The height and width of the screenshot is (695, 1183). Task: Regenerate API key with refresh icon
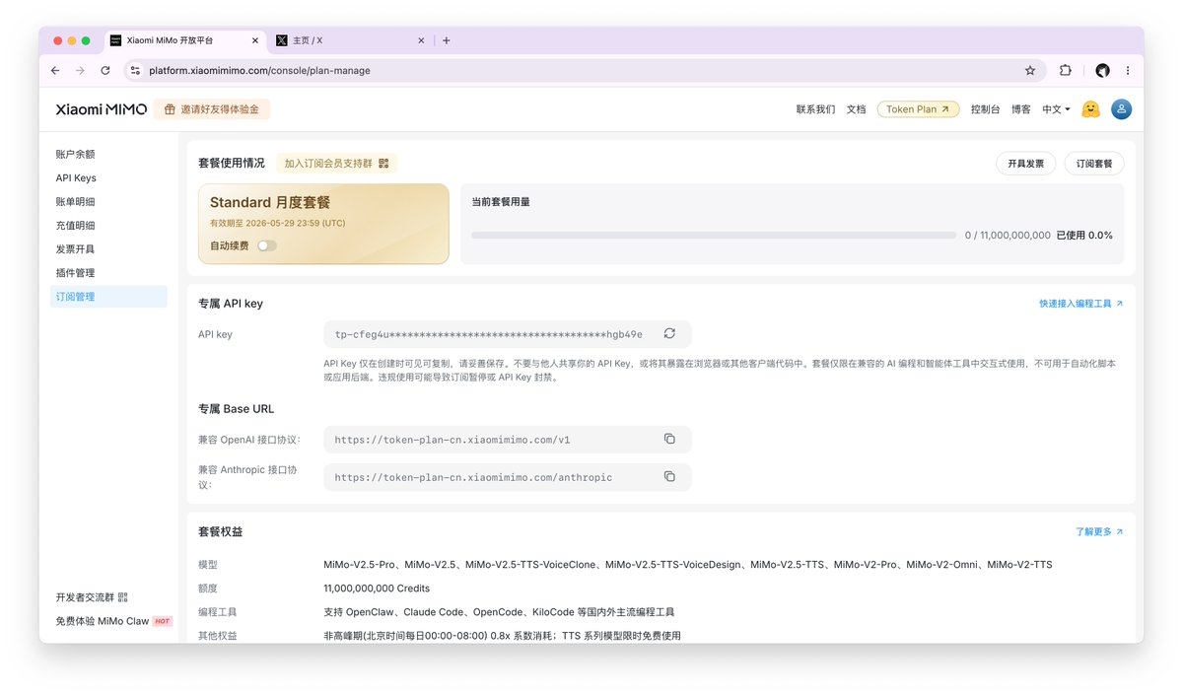point(669,334)
